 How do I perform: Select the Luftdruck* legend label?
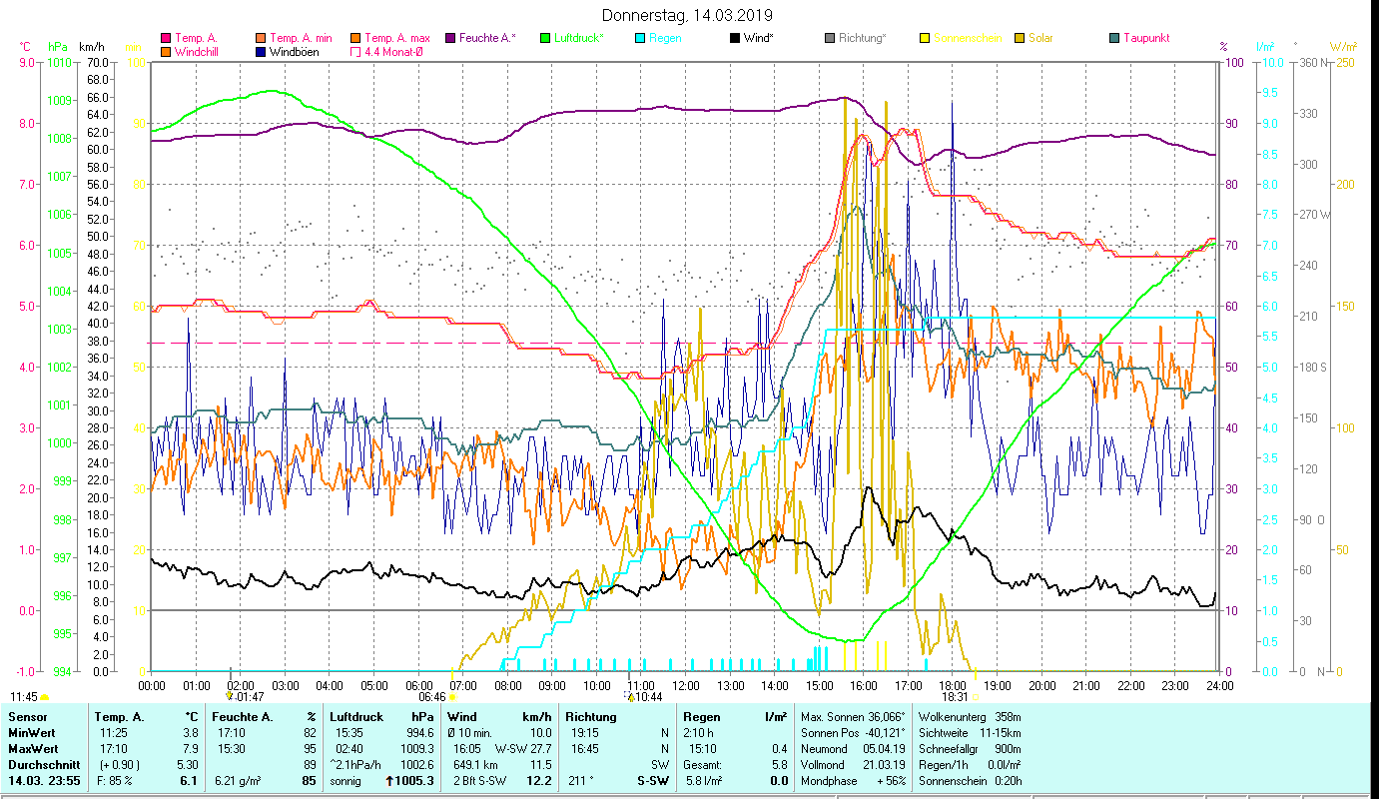(x=579, y=38)
